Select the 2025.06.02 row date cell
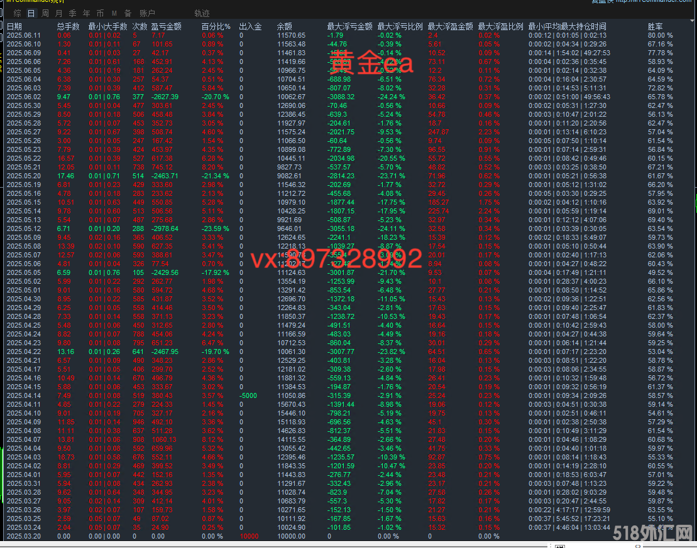Screen dimensions: 697x548 (x=23, y=97)
